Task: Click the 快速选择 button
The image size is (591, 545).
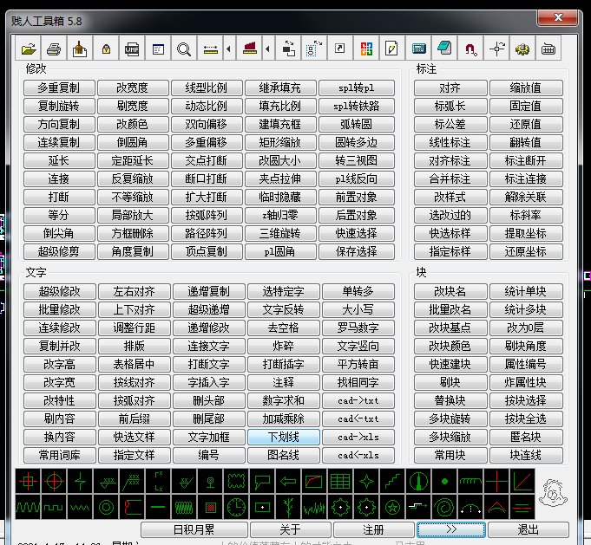Action: pos(357,233)
